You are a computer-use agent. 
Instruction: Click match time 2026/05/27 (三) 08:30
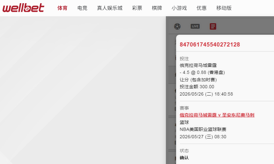point(203,137)
